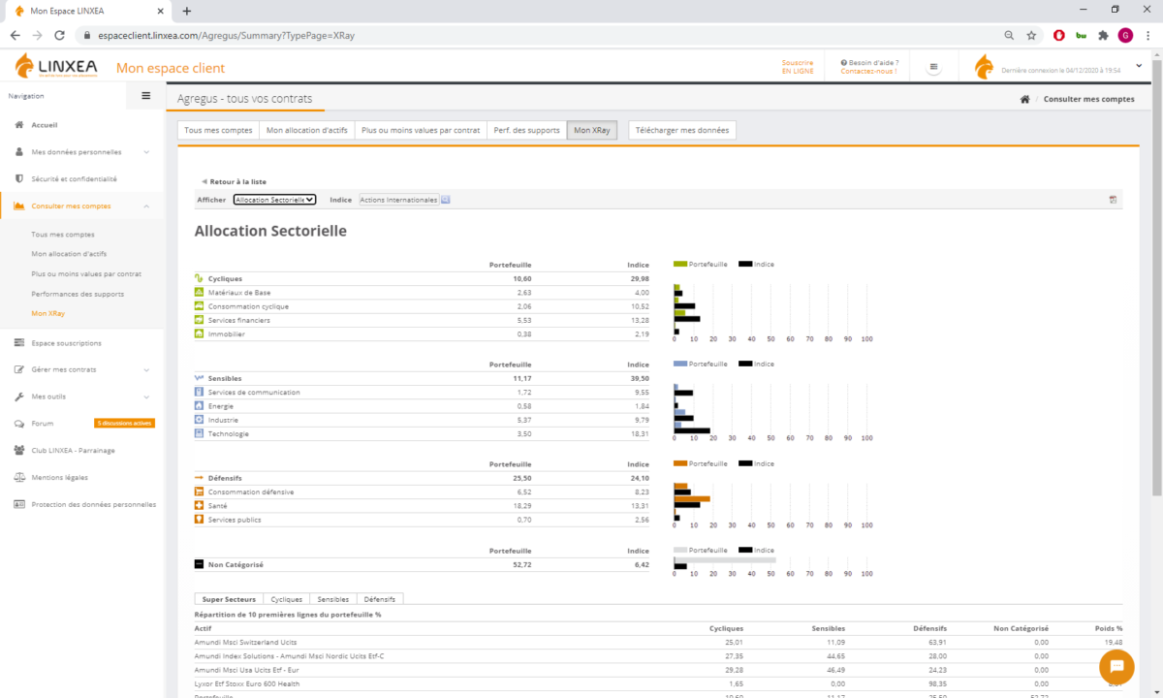Select the Mon XRay tab
Viewport: 1163px width, 698px height.
pyautogui.click(x=592, y=130)
